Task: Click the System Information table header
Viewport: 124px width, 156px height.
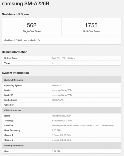Action: (61, 80)
